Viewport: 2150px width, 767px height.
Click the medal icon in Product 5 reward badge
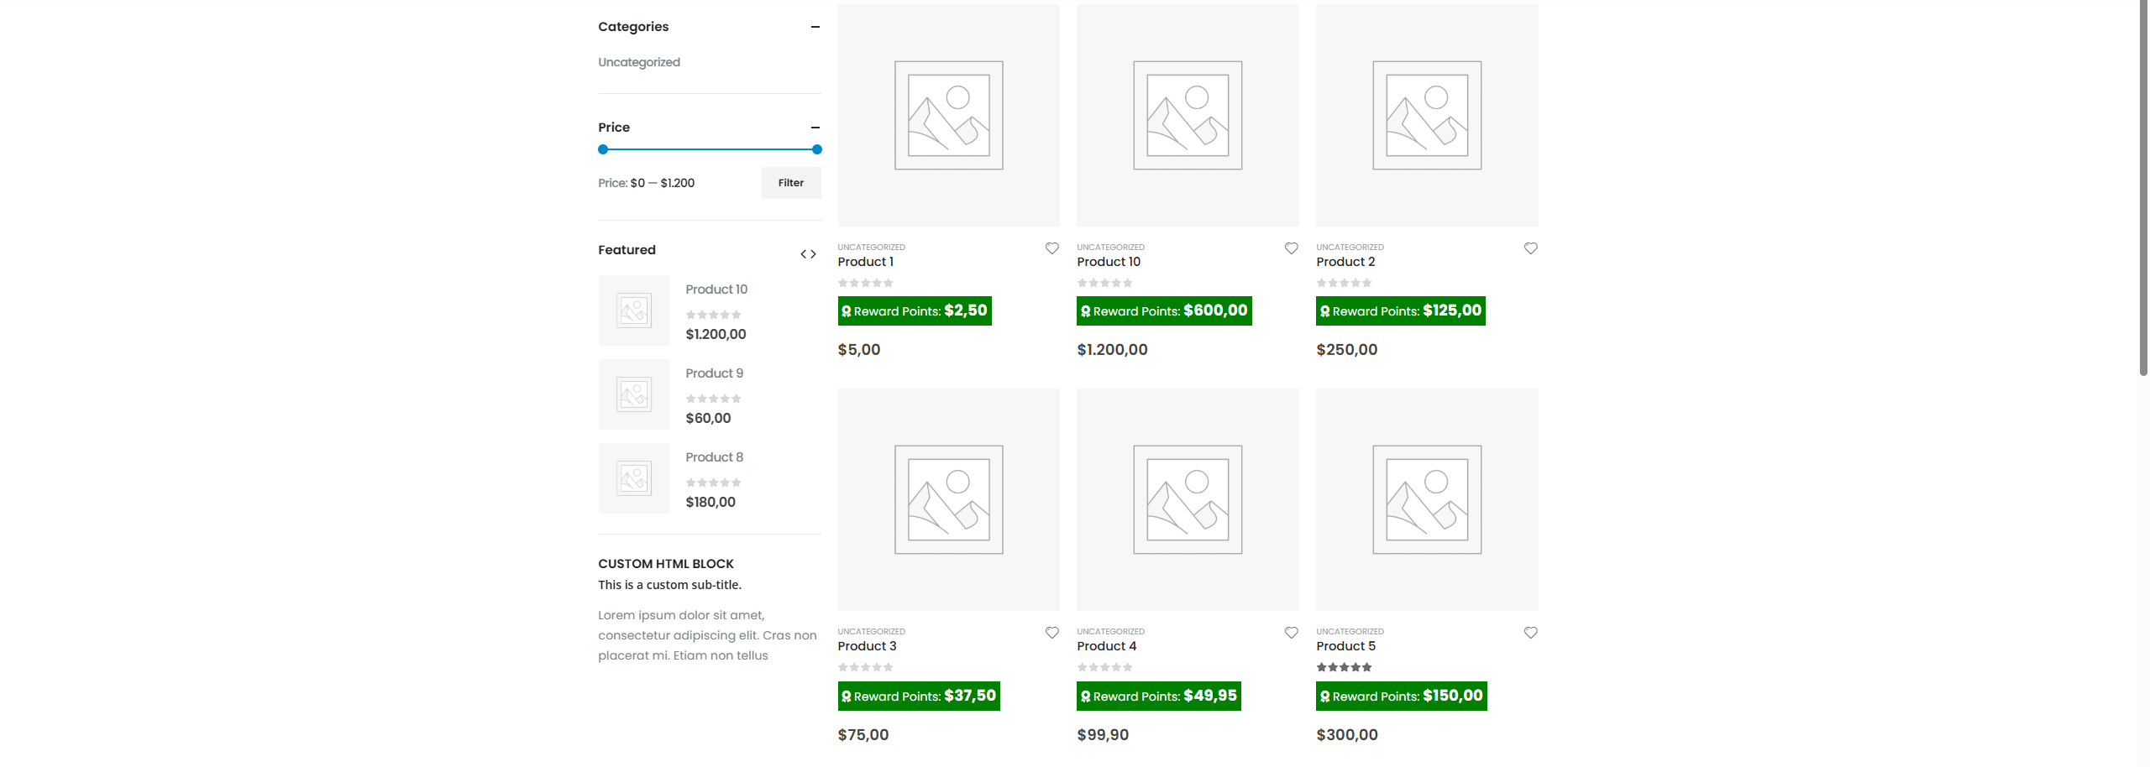(x=1325, y=696)
